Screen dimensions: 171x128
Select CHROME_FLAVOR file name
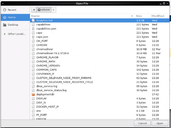pyautogui.click(x=47, y=57)
